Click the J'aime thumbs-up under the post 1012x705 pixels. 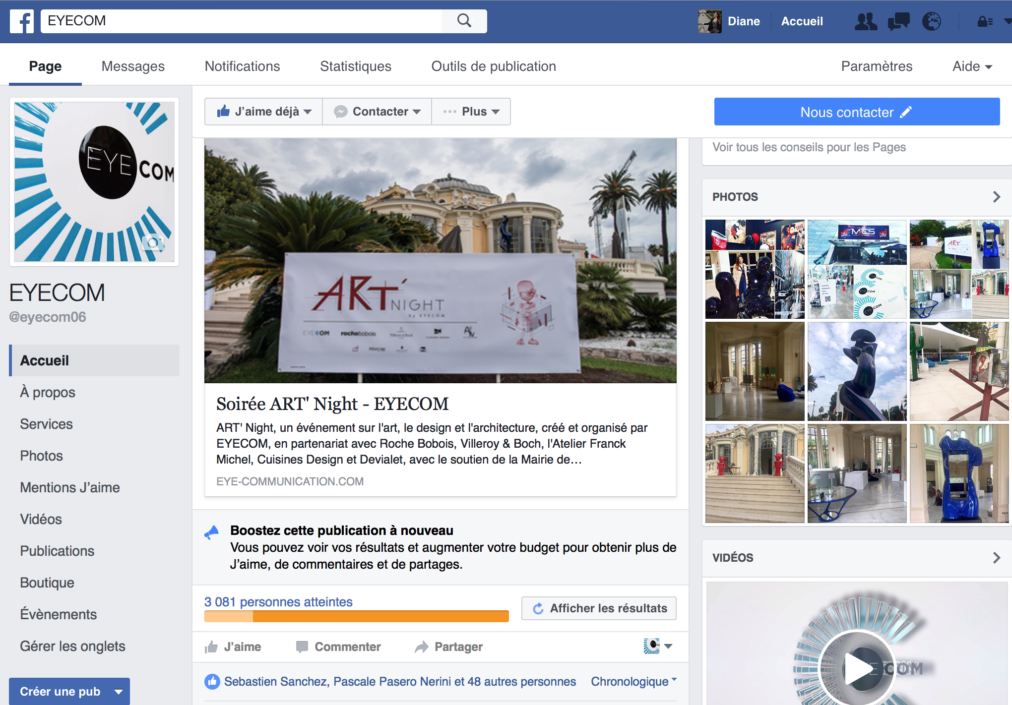coord(233,647)
